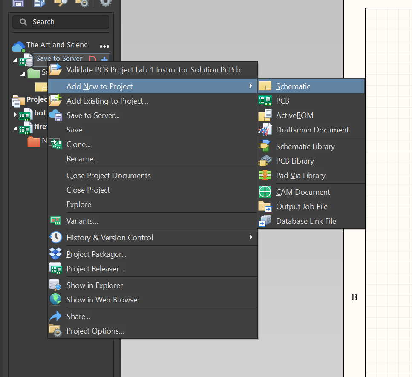Image resolution: width=412 pixels, height=377 pixels.
Task: Click the PCB Library icon
Action: [265, 161]
